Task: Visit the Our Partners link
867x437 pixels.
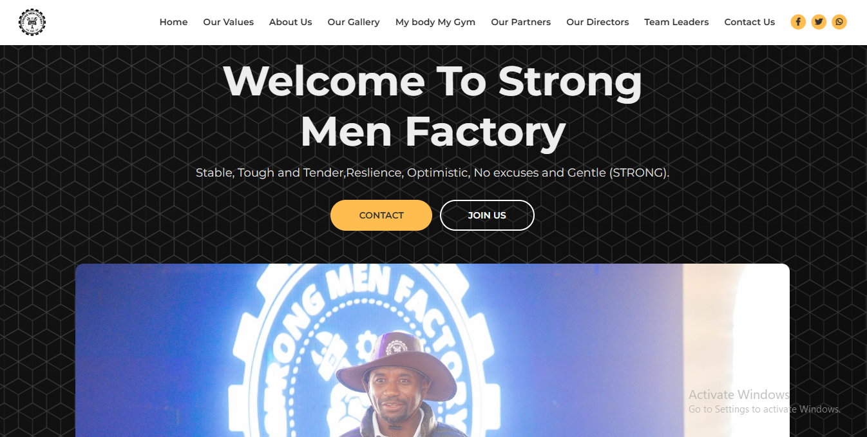Action: [520, 22]
